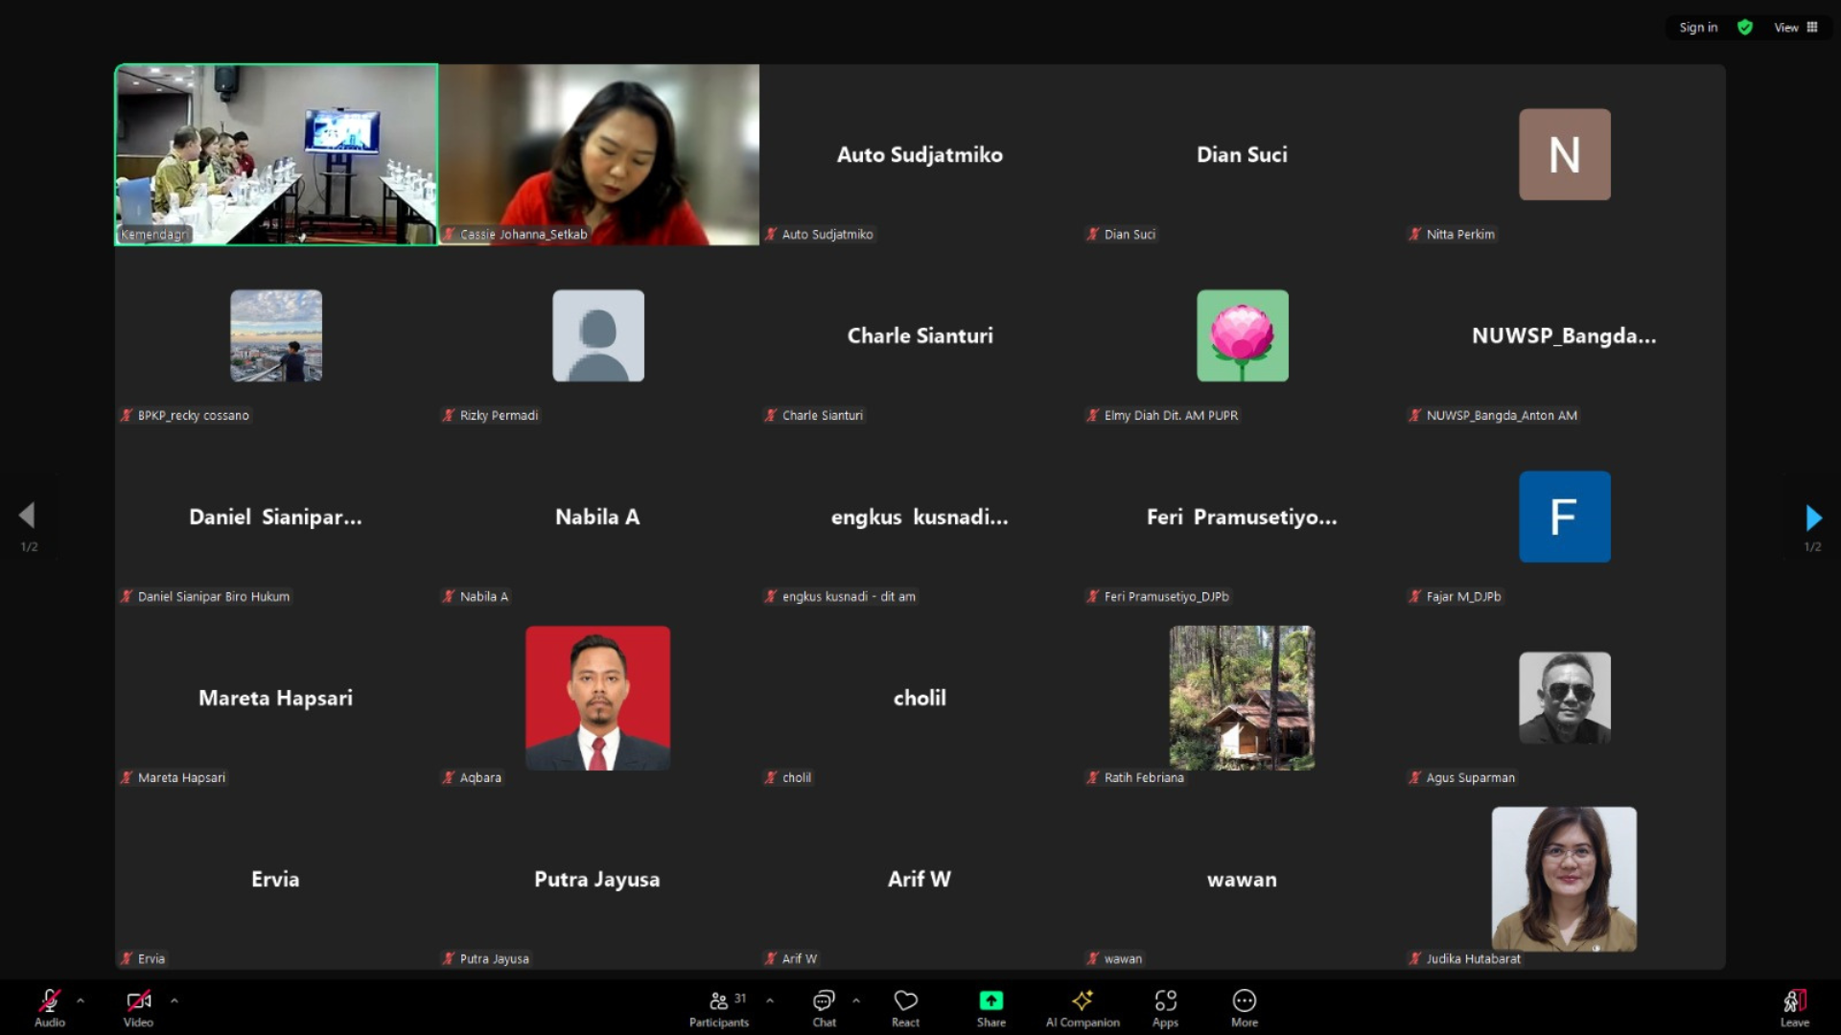
Task: Click muted mic icon beside Elmy Diah label
Action: [x=1093, y=415]
